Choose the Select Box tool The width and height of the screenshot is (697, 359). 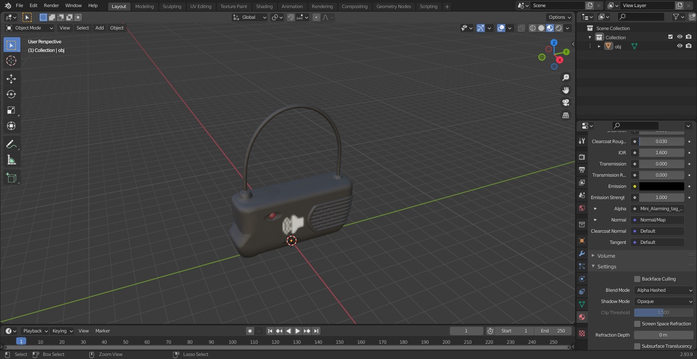(11, 45)
